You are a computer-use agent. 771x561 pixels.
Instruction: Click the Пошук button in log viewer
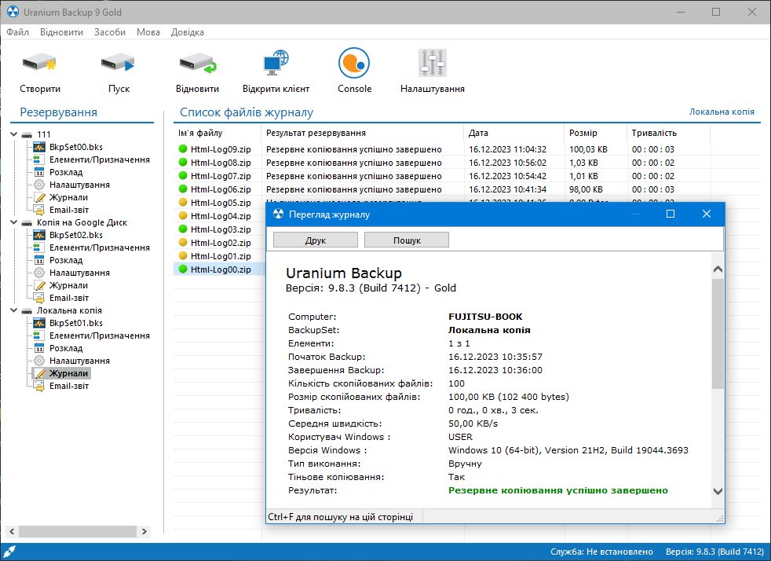point(407,240)
